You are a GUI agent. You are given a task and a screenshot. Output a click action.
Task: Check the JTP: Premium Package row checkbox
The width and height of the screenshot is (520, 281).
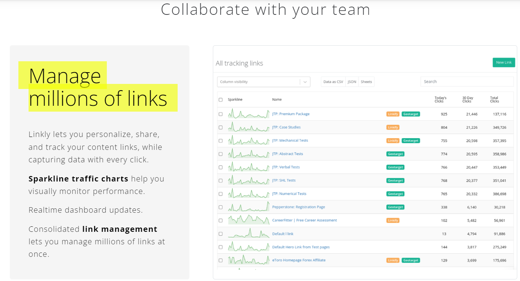(x=221, y=114)
